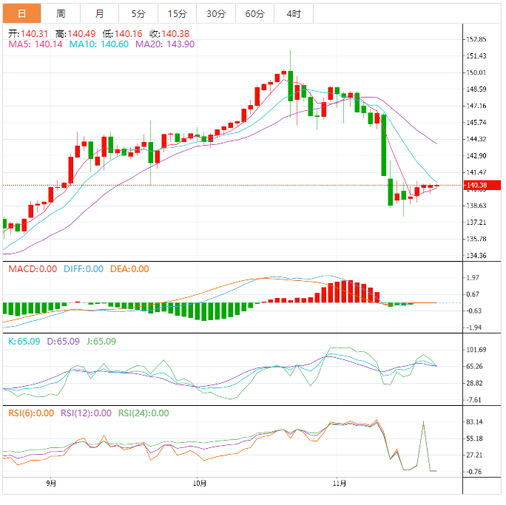The width and height of the screenshot is (506, 505).
Task: Click the 141.47 price axis label
Action: [476, 172]
